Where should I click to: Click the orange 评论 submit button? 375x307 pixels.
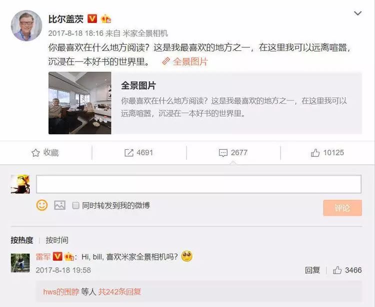[x=342, y=208]
